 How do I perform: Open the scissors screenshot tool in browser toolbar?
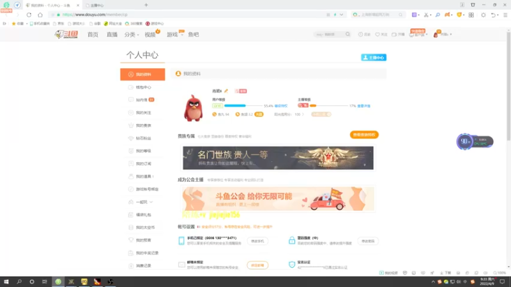point(426,15)
